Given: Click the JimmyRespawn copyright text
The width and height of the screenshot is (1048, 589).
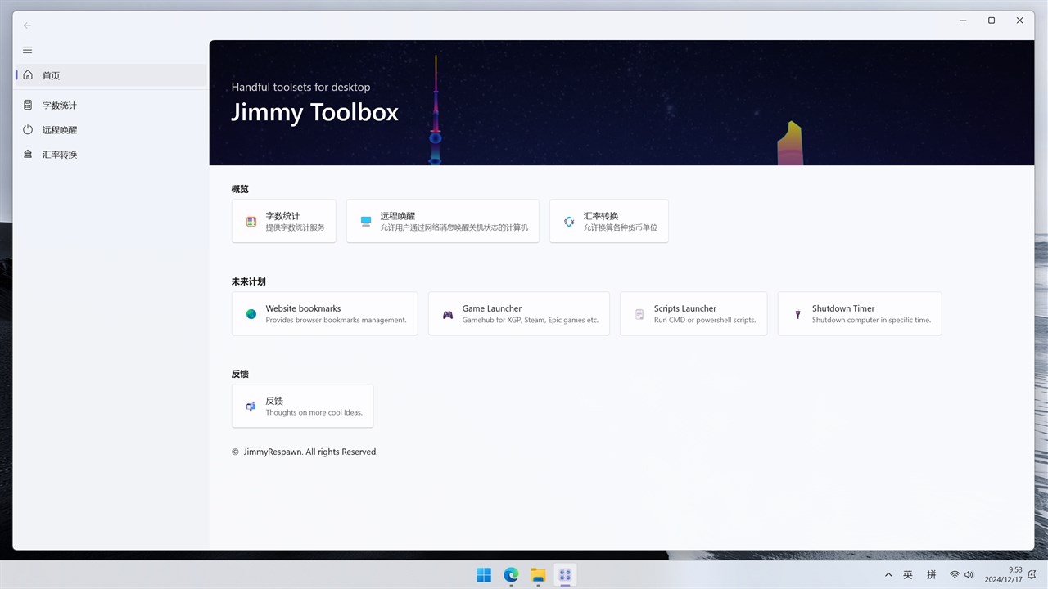Looking at the screenshot, I should point(305,452).
